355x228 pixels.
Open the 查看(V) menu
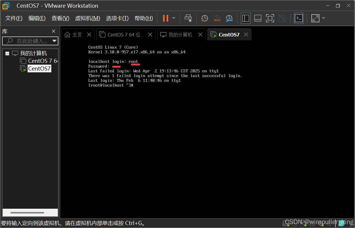coord(60,18)
